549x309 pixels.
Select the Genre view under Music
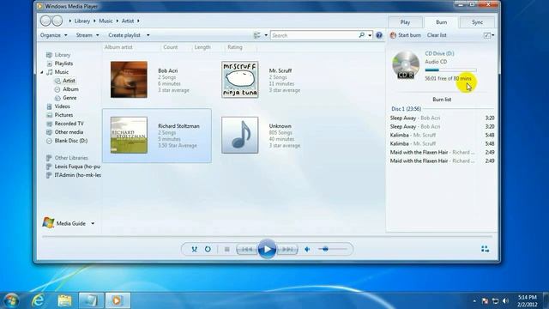(x=69, y=98)
